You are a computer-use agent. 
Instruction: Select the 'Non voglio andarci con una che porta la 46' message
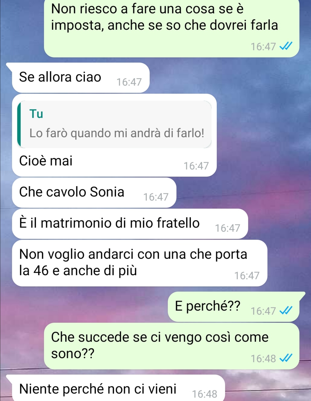coord(140,263)
